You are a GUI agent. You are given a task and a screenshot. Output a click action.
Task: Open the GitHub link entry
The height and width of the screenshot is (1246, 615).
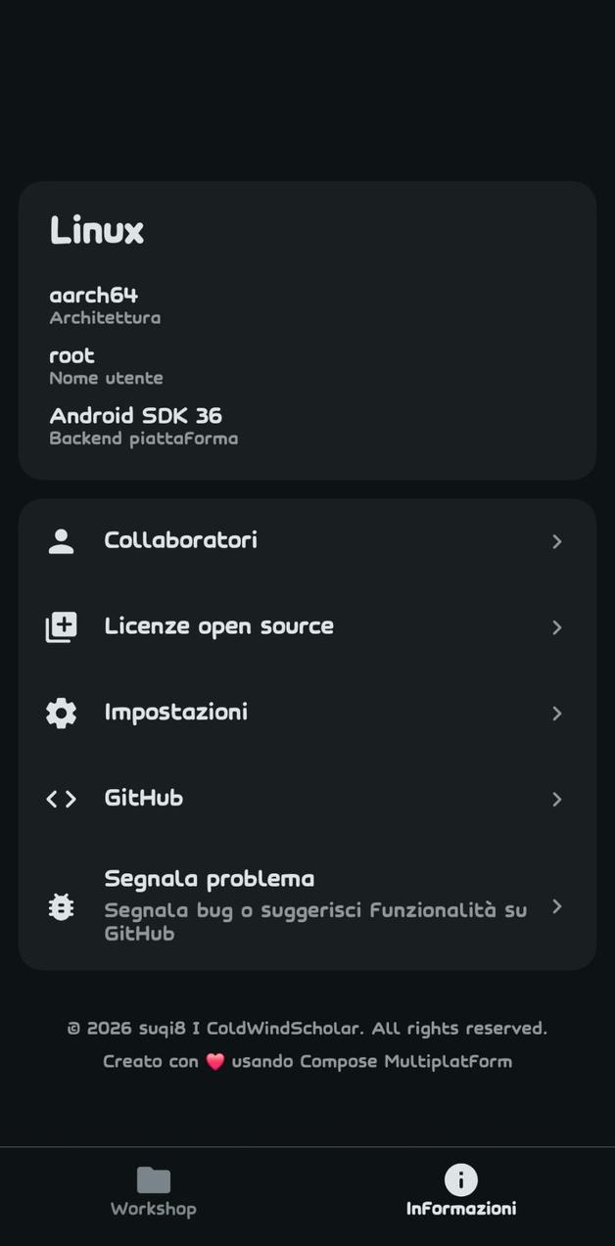pyautogui.click(x=144, y=799)
